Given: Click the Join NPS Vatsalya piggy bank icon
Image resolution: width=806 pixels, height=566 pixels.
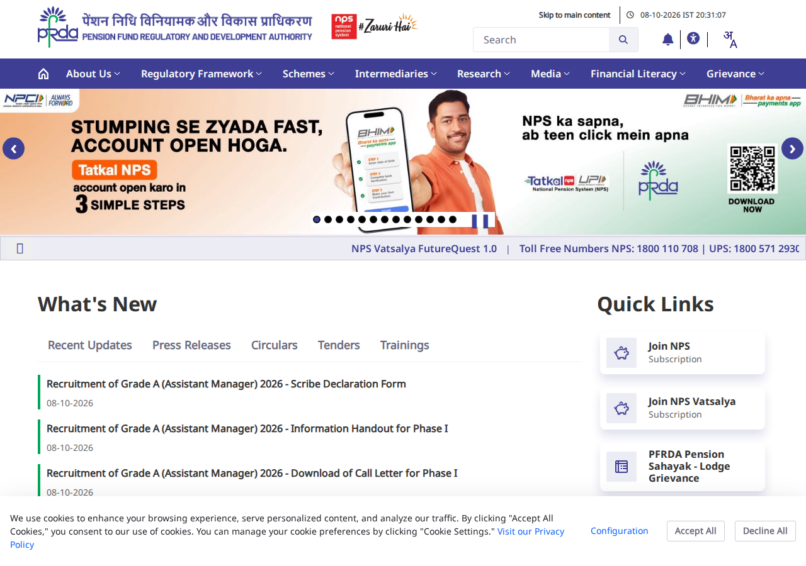Looking at the screenshot, I should (622, 408).
